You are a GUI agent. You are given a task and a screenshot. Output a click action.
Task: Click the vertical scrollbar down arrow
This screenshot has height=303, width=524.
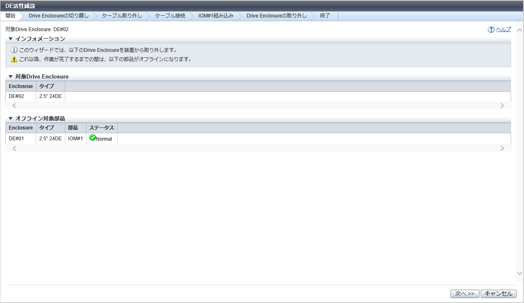click(519, 273)
